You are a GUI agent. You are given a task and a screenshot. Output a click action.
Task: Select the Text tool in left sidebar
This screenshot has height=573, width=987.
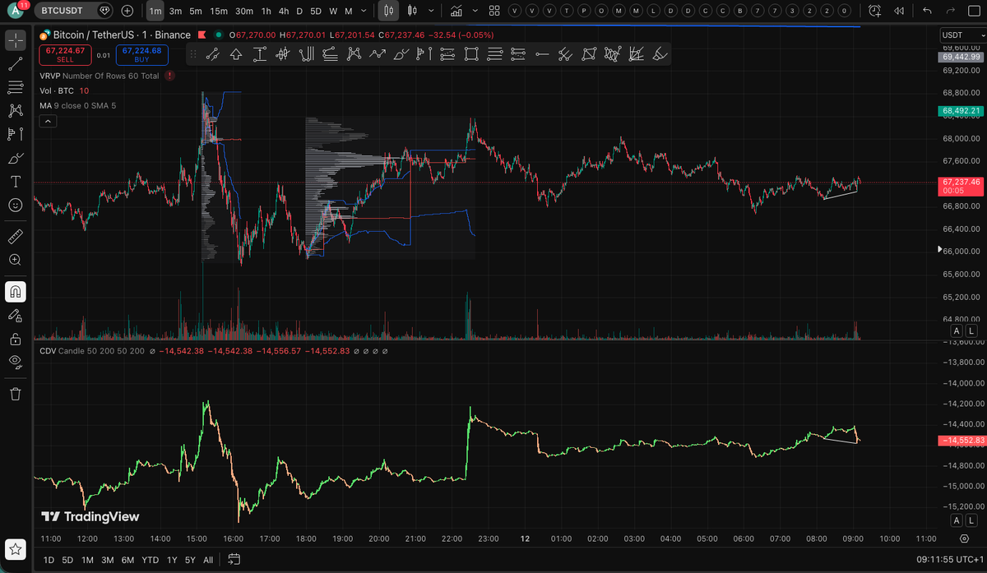pos(15,182)
